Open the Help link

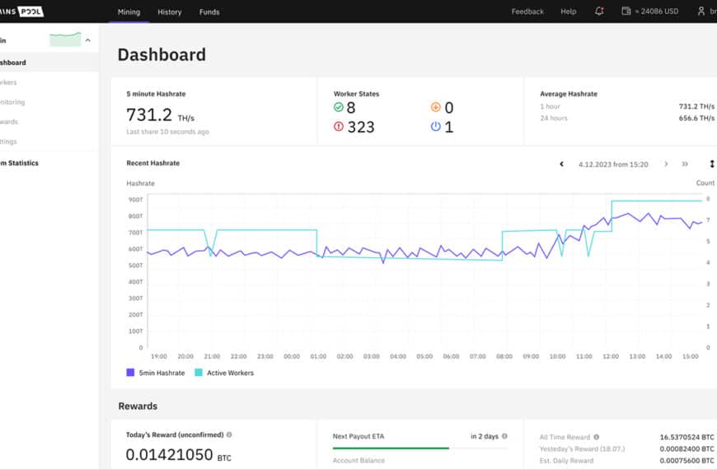(569, 12)
